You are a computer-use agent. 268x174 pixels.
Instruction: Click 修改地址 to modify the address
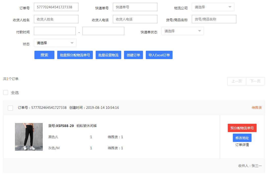[x=242, y=138]
